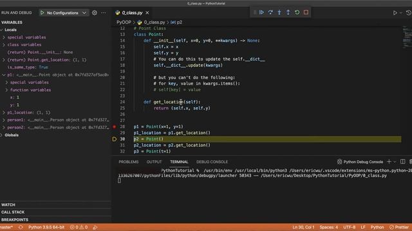Change the LF end of line sequence

point(363,227)
